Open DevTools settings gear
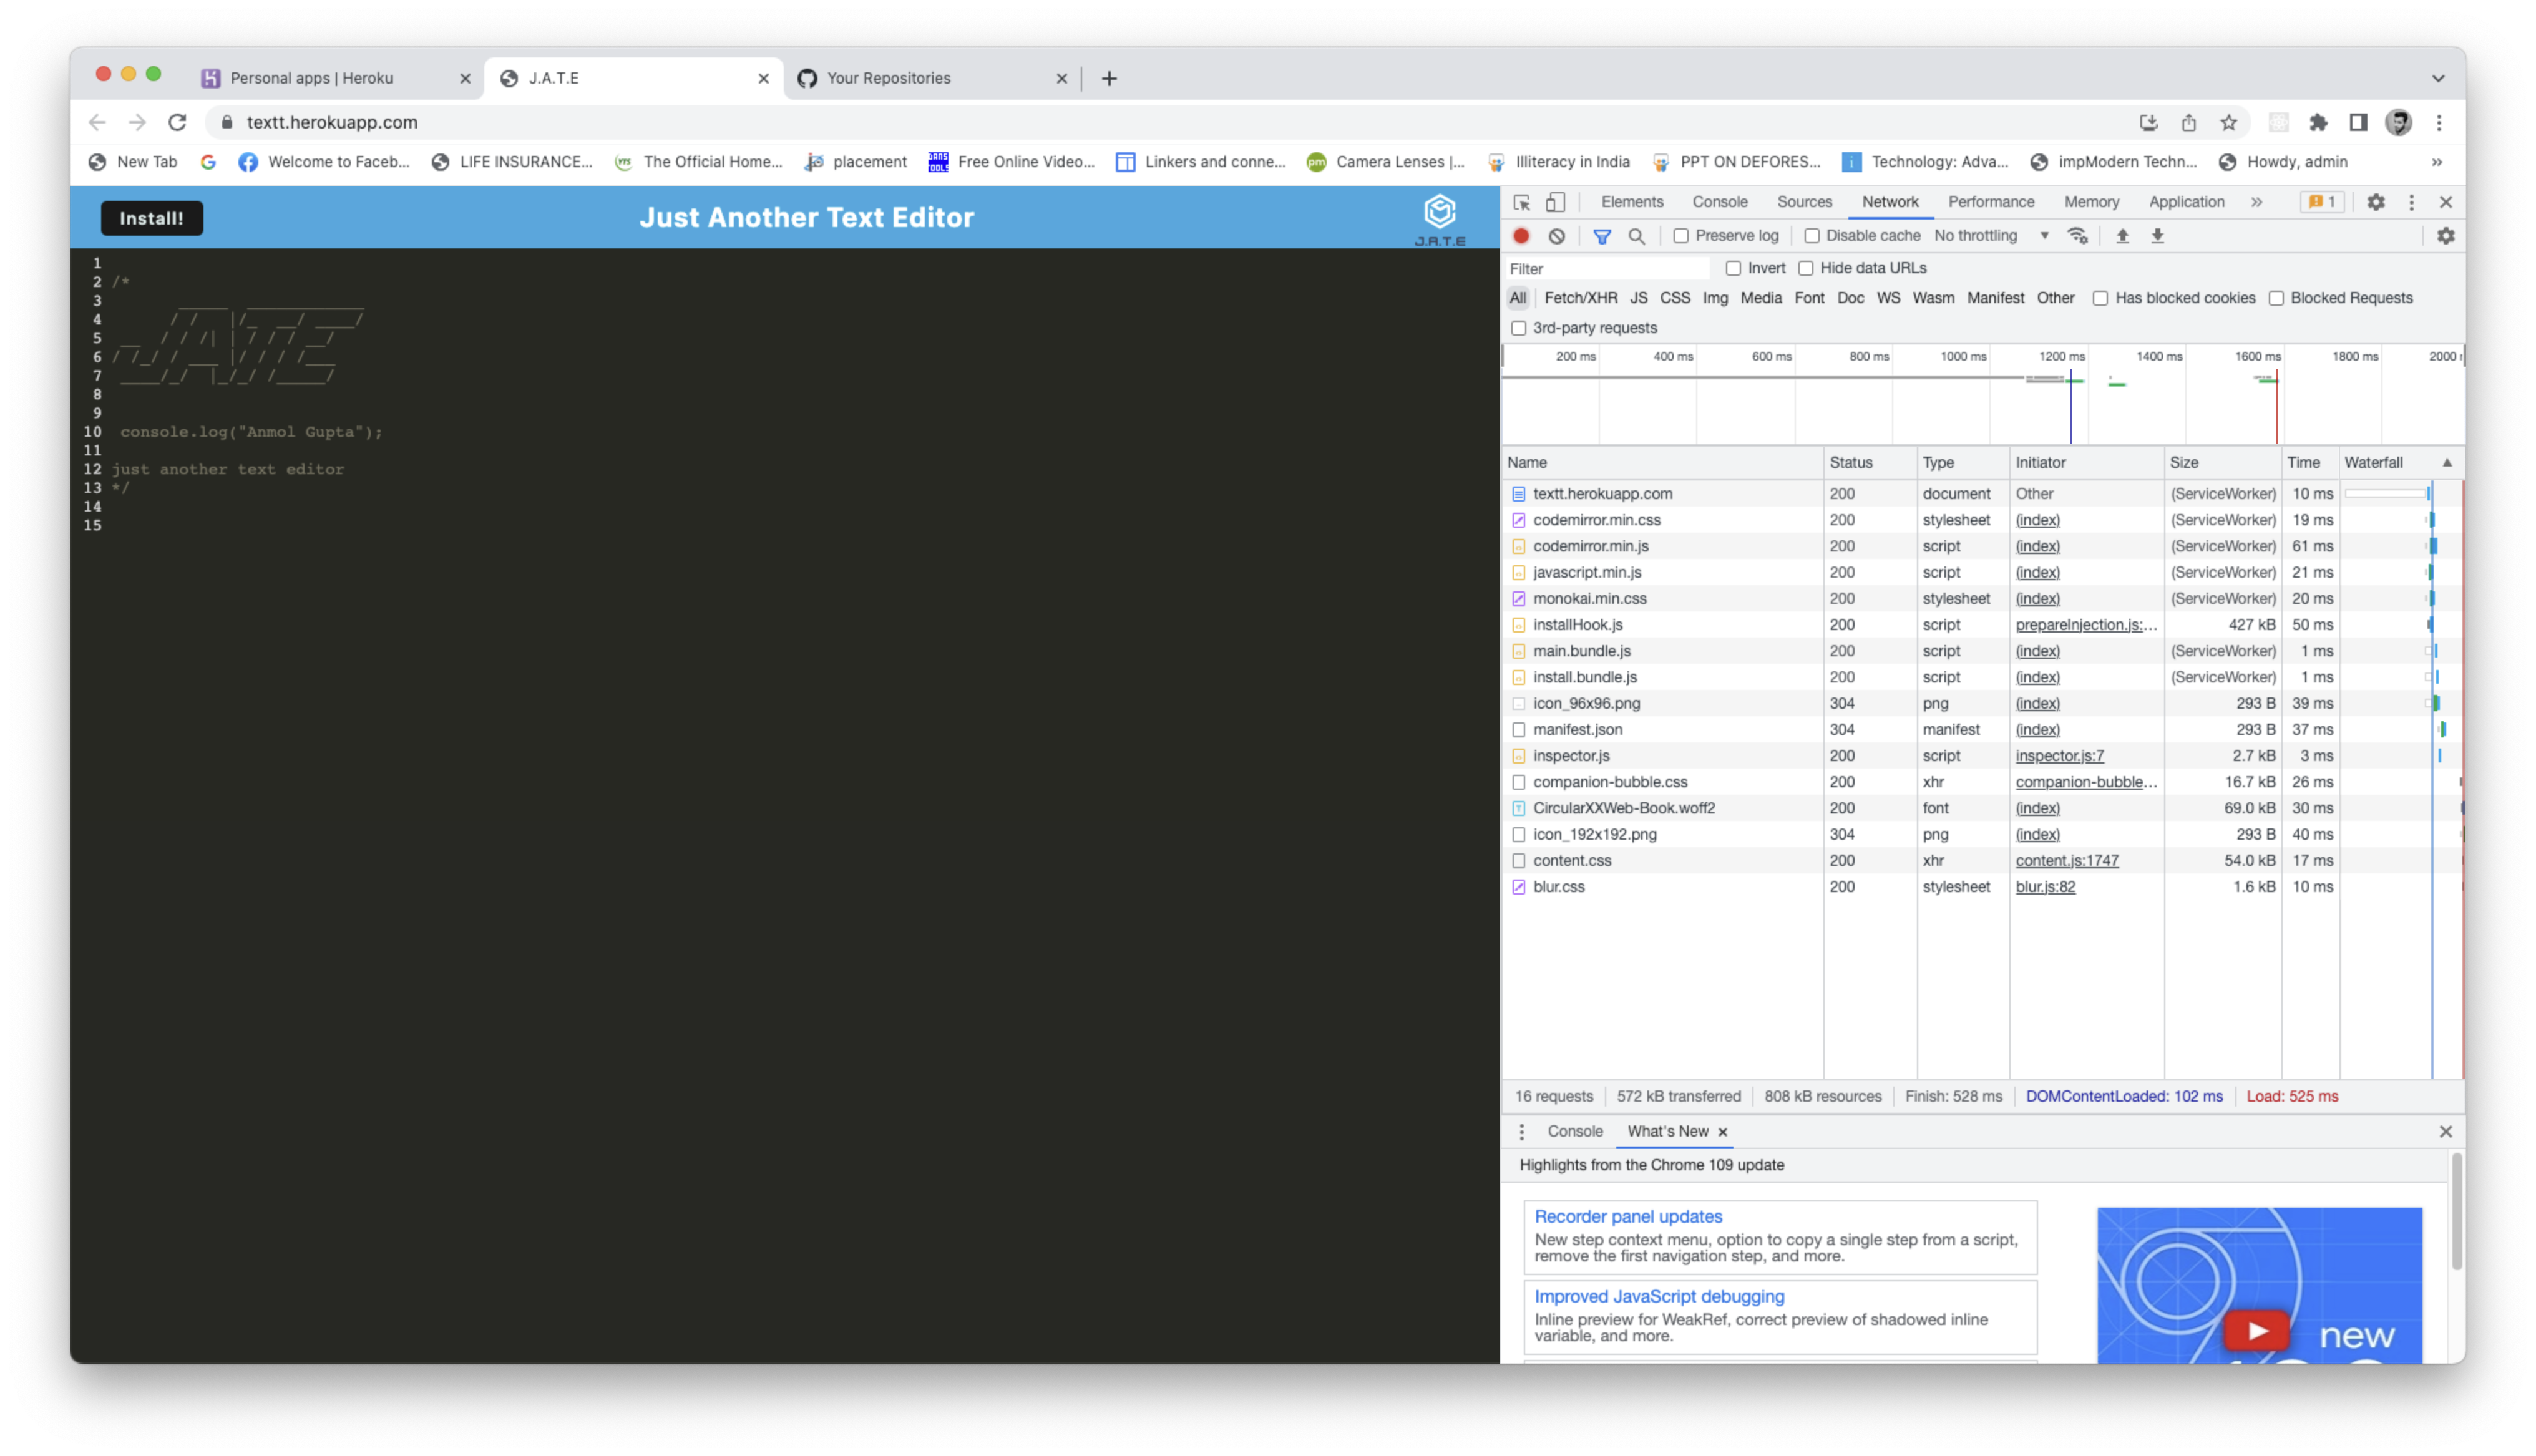The image size is (2536, 1456). click(x=2376, y=202)
